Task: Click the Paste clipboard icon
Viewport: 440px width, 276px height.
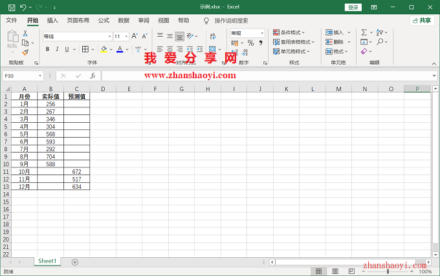Action: coord(12,36)
